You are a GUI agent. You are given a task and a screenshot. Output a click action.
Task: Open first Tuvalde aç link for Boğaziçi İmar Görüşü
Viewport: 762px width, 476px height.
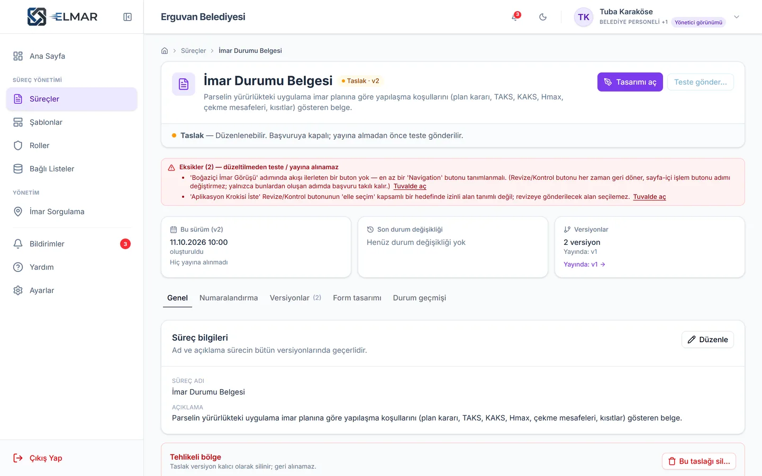pyautogui.click(x=410, y=186)
